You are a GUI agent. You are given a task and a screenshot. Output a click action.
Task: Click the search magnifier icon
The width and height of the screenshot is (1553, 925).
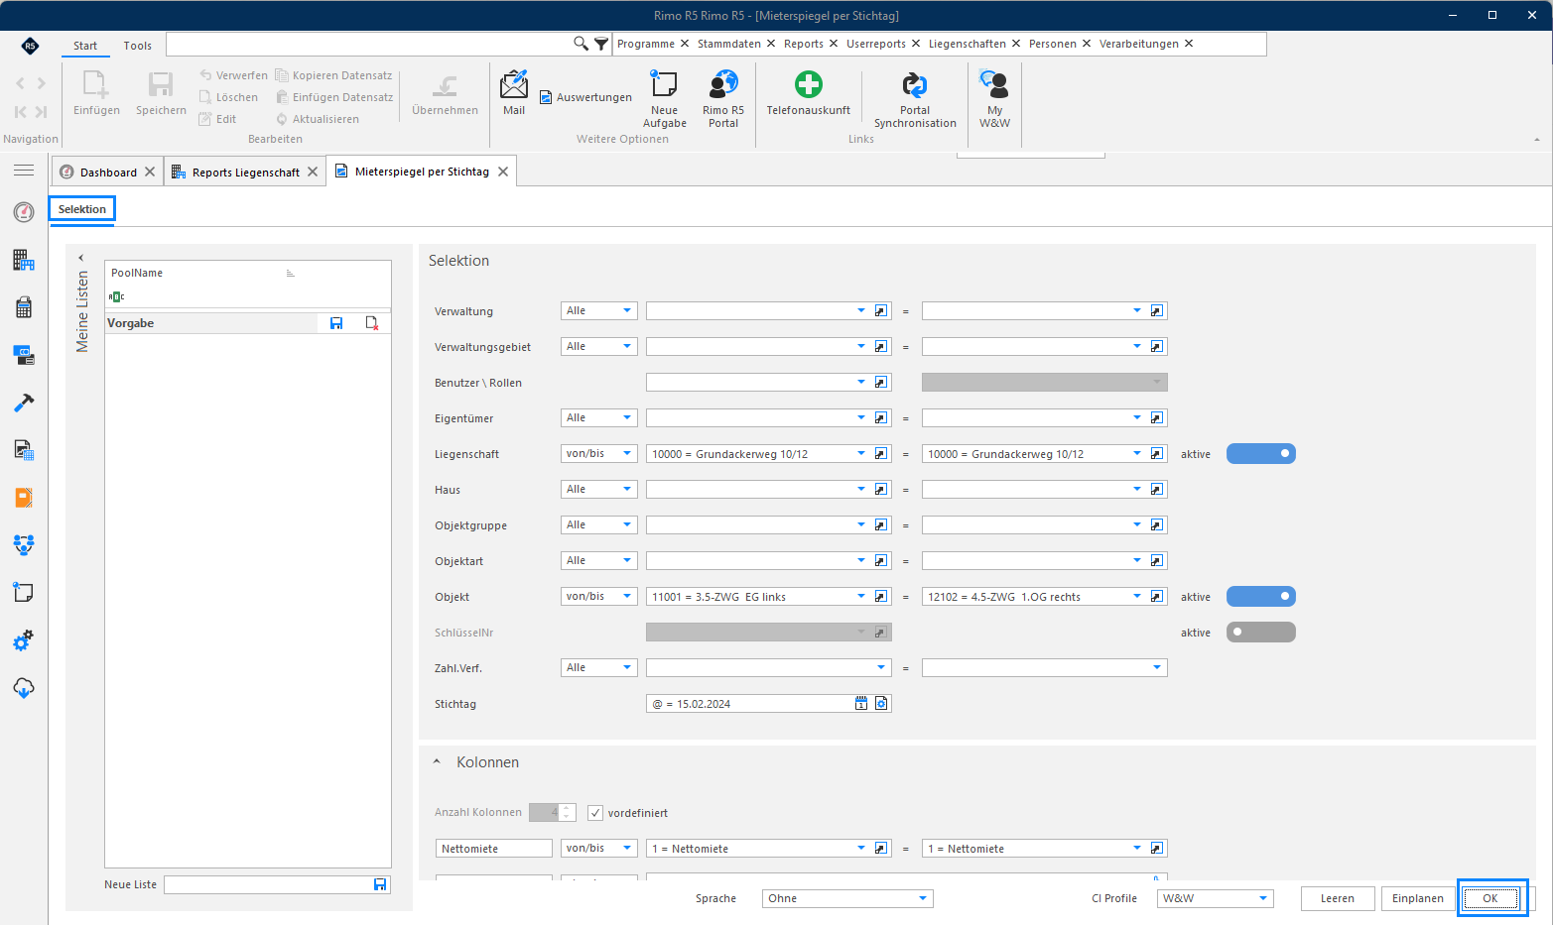581,44
